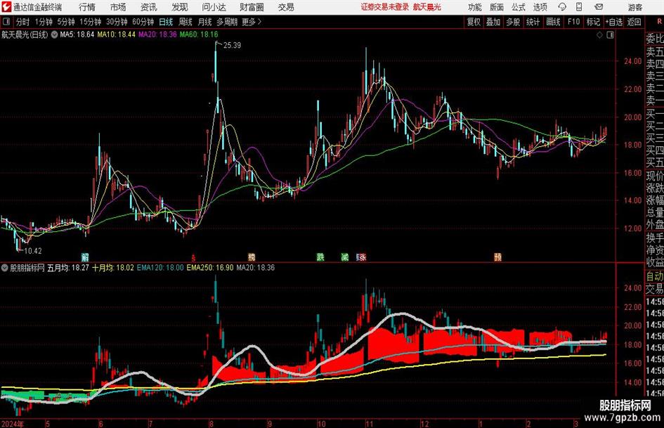Screen dimensions: 664x428
Task: Click the 榜 event marker
Action: pyautogui.click(x=252, y=257)
